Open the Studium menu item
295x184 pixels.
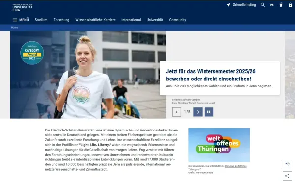(41, 20)
